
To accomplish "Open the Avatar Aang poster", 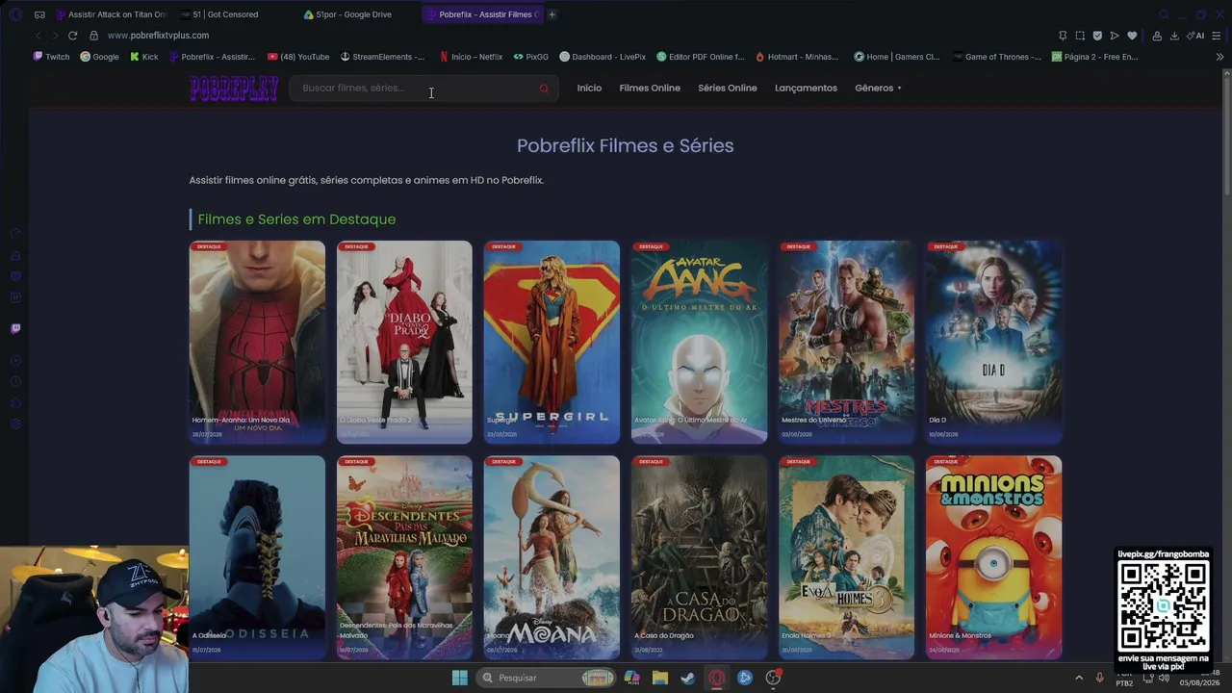I will (699, 343).
